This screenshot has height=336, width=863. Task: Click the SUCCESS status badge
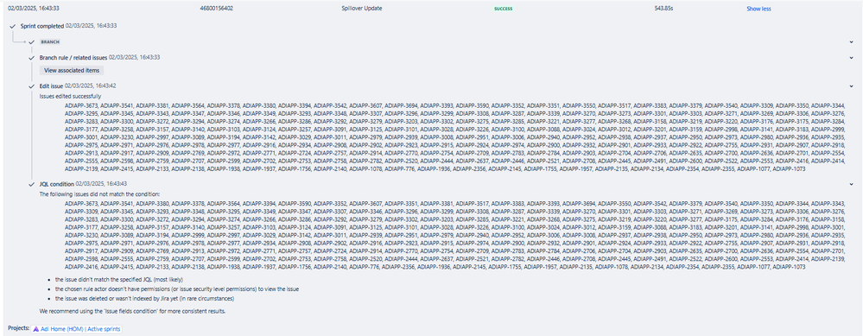(503, 9)
